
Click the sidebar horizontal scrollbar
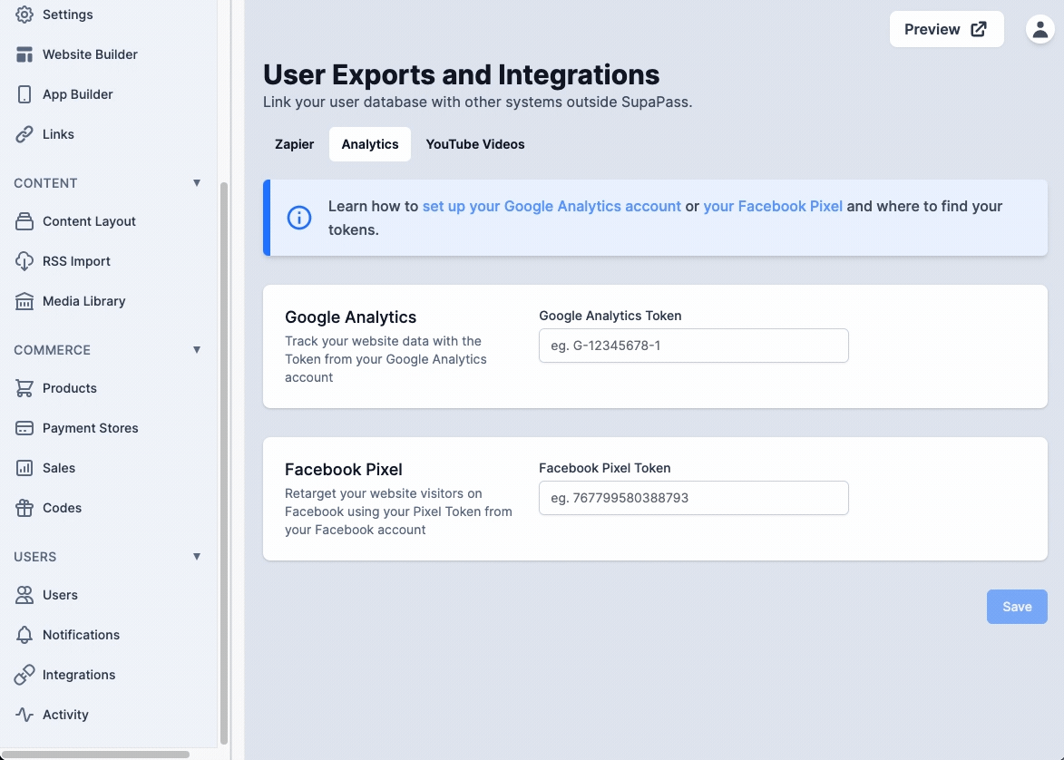click(x=95, y=754)
